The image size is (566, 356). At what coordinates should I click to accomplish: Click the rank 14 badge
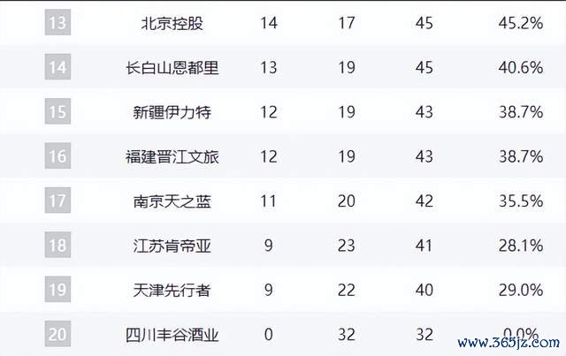[x=57, y=67]
